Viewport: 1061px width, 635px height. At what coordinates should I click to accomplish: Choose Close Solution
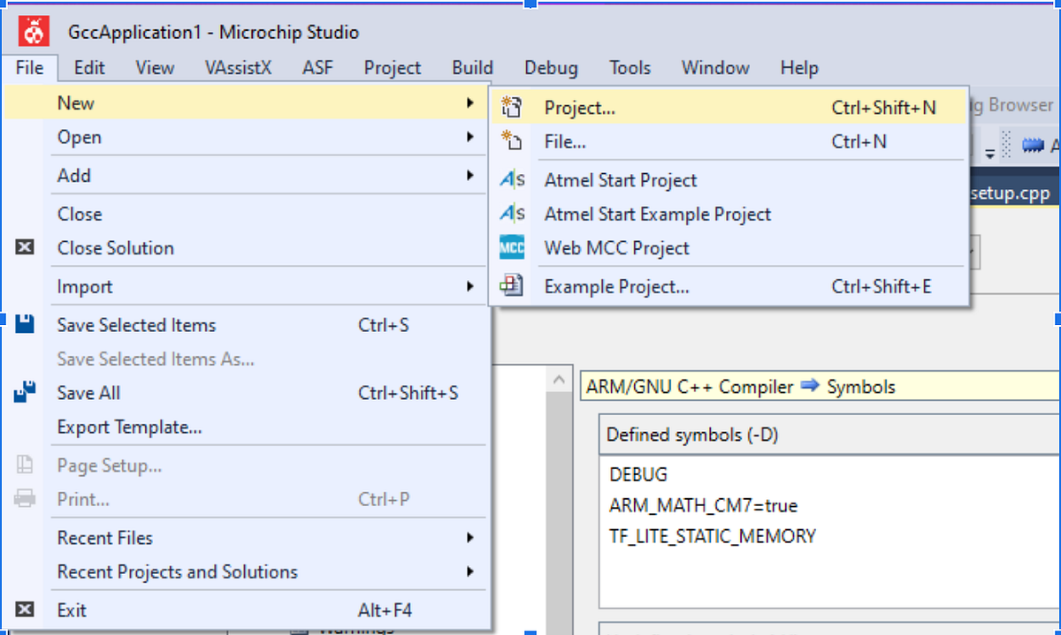click(248, 248)
